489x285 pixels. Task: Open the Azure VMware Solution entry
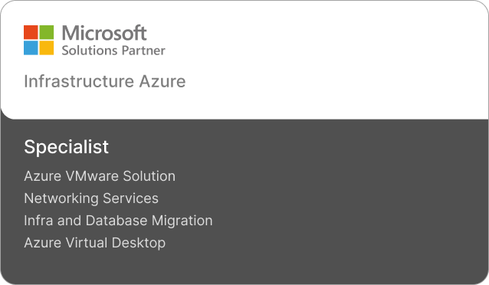point(100,176)
